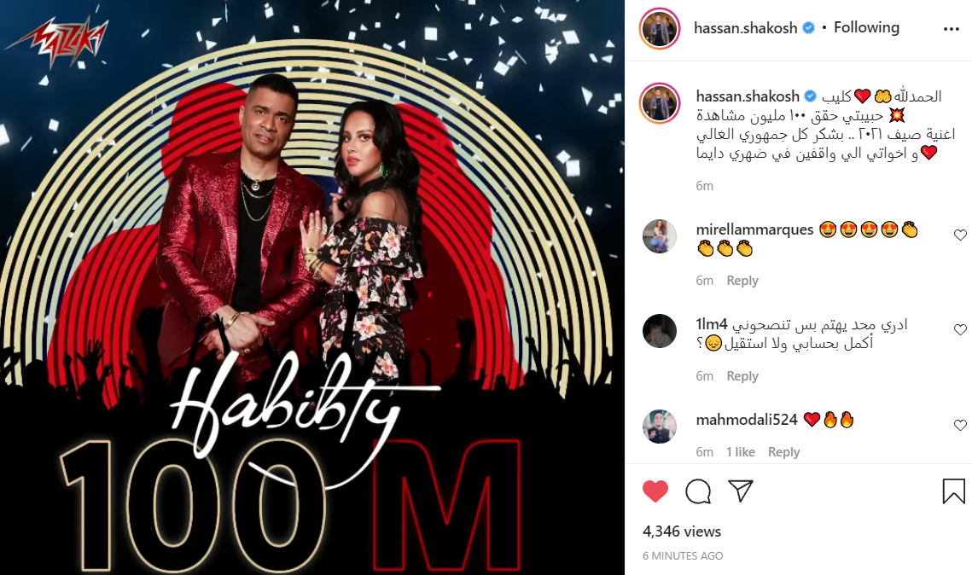Image resolution: width=972 pixels, height=575 pixels.
Task: Click hassan.shakosh avatar beside caption
Action: (x=660, y=103)
